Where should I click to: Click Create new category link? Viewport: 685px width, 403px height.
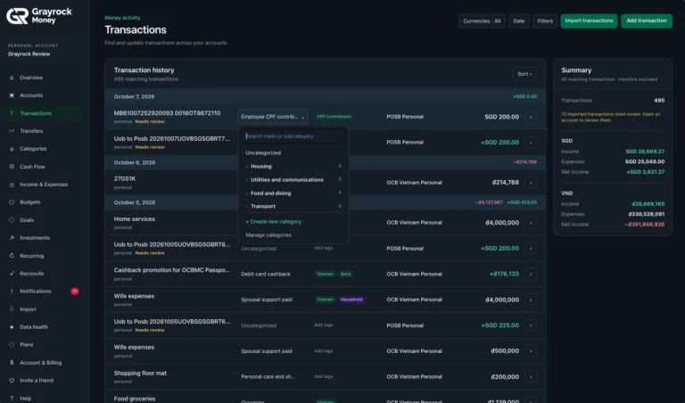[x=274, y=221]
